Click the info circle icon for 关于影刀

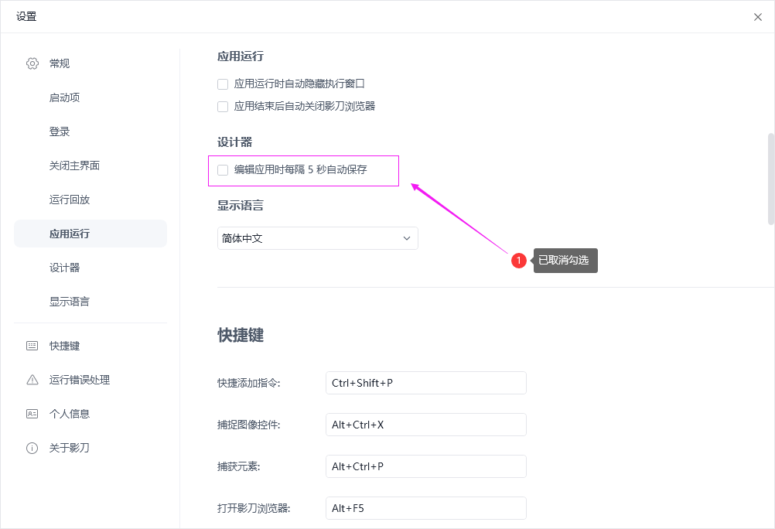(32, 448)
